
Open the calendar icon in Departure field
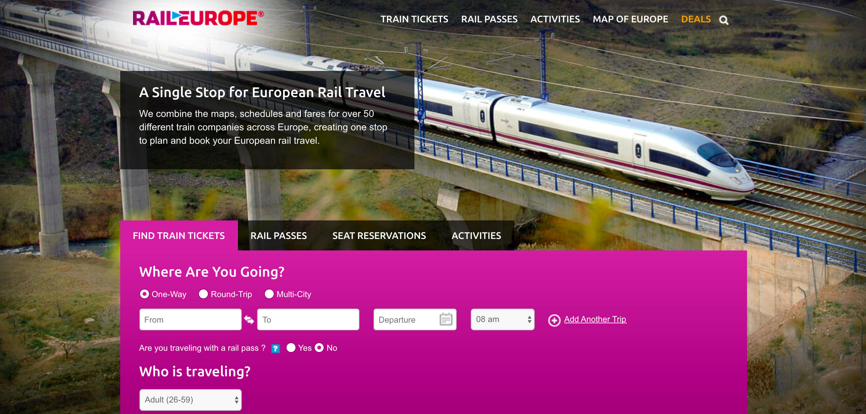446,319
